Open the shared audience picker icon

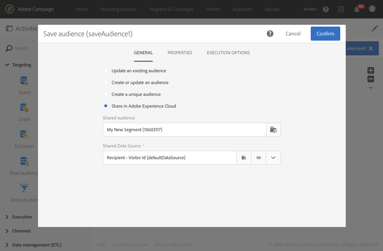273,130
